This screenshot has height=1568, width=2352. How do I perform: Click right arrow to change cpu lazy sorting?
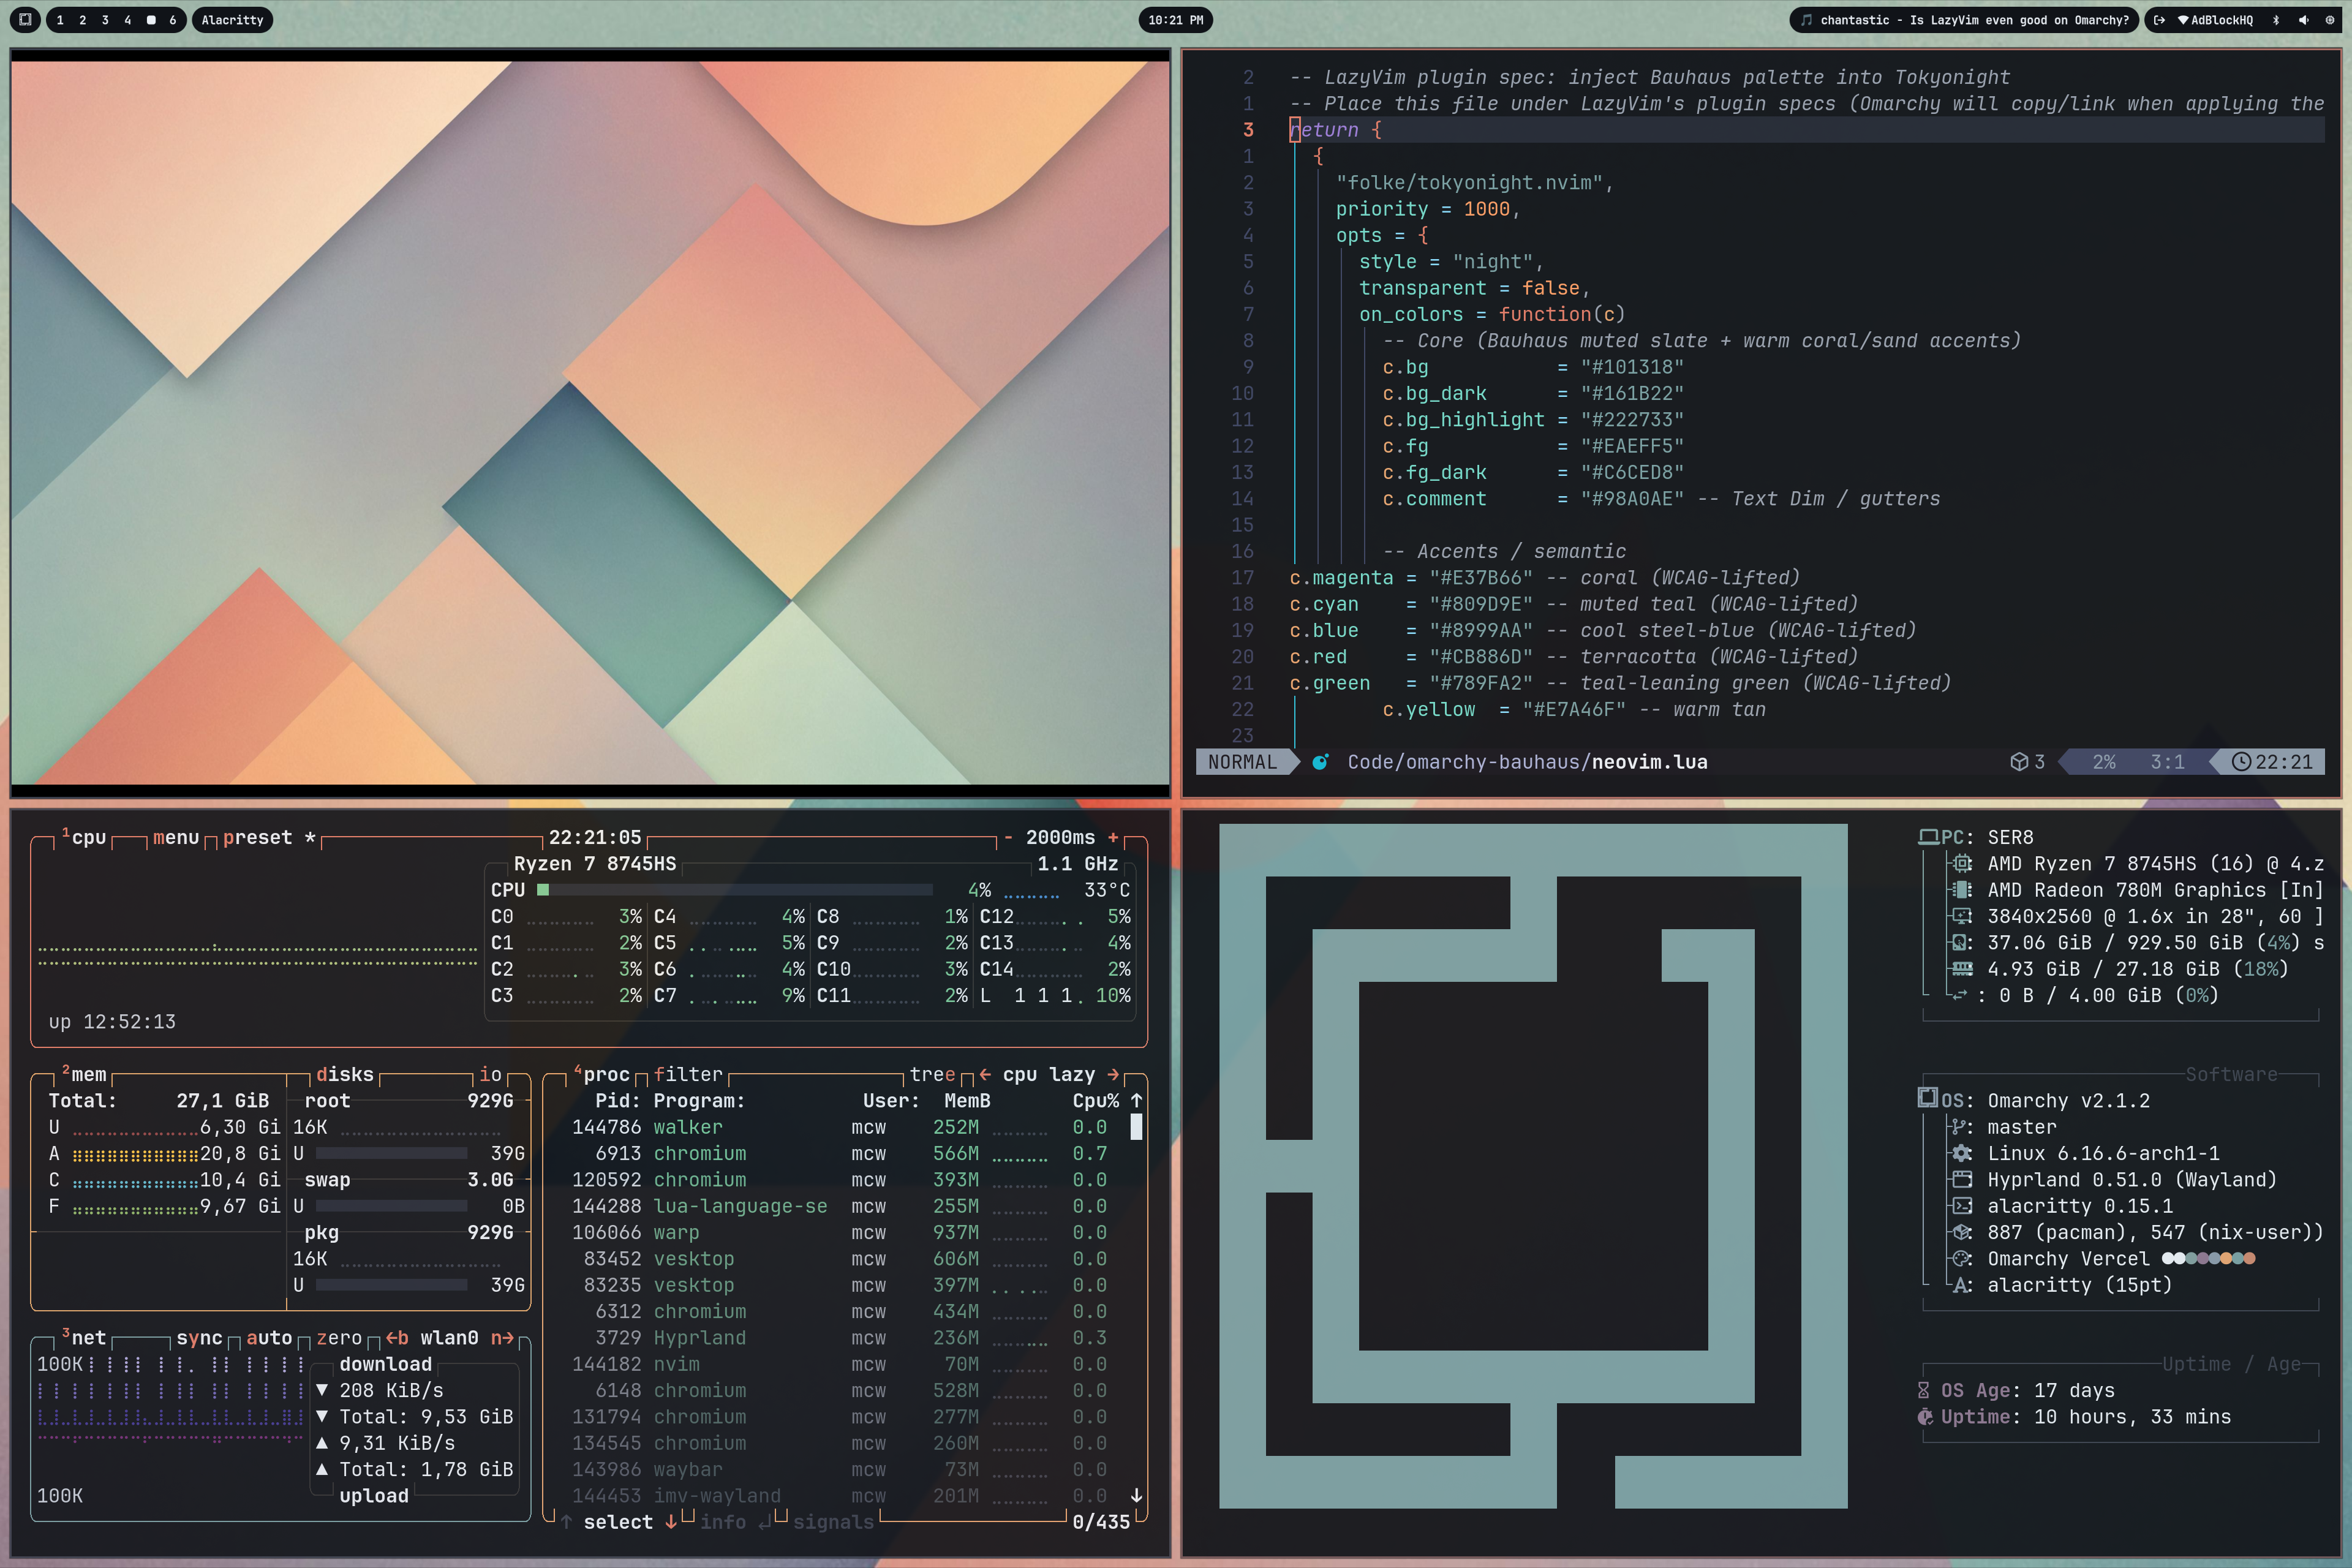1113,1074
